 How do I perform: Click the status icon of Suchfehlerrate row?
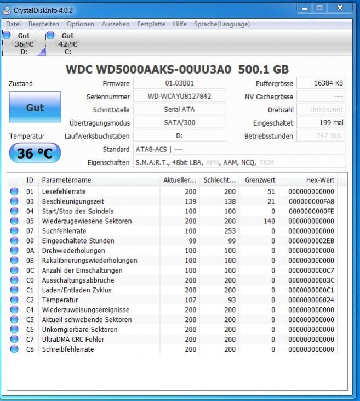tap(14, 230)
